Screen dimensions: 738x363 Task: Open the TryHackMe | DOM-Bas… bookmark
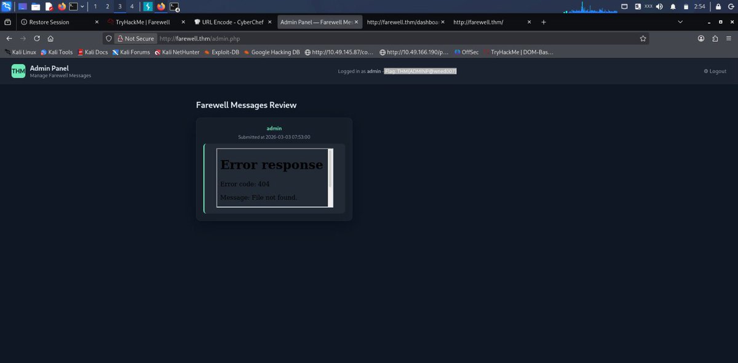pos(518,52)
